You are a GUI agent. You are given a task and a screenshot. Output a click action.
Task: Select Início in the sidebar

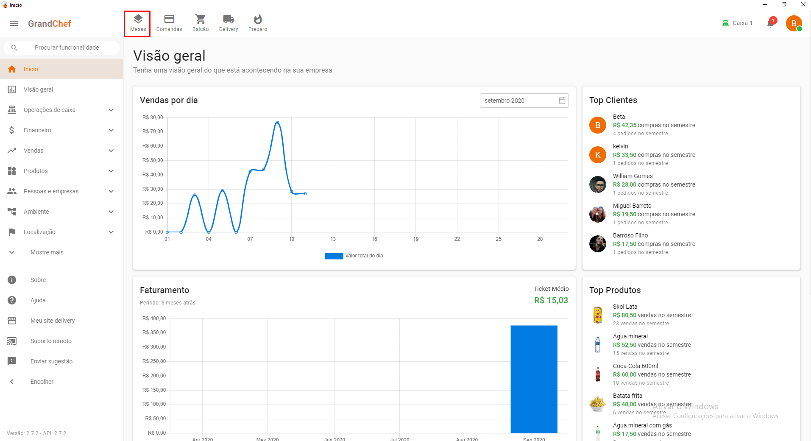[31, 69]
